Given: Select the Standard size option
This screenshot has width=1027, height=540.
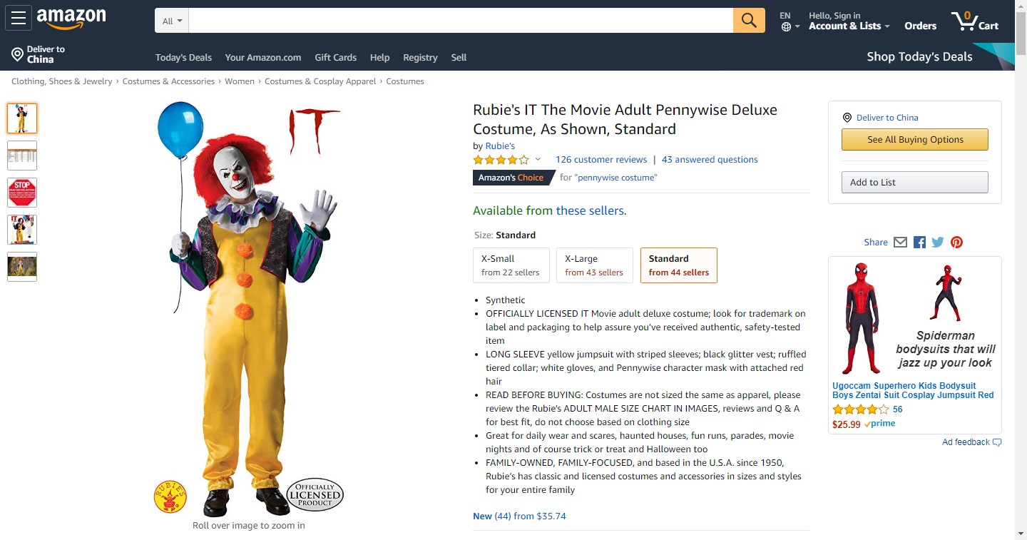Looking at the screenshot, I should pos(679,265).
